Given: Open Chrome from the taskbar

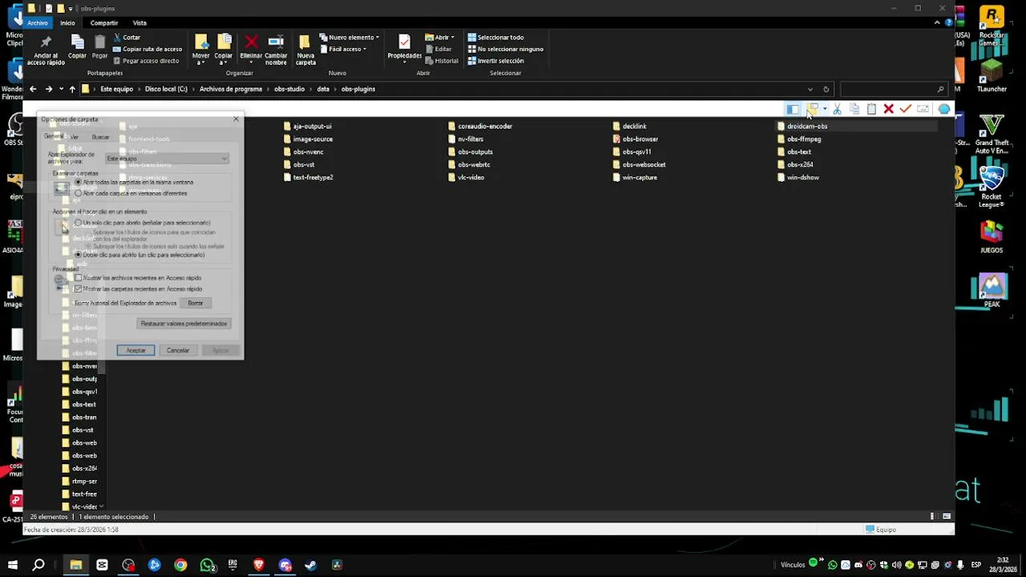Looking at the screenshot, I should pos(180,565).
